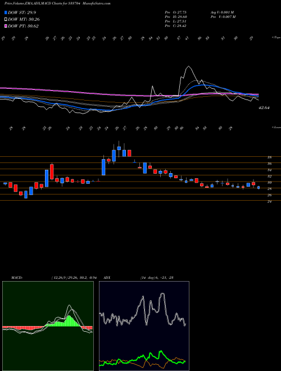This screenshot has width=281, height=371.
Task: Click the MACD panel title
Action: (16, 278)
